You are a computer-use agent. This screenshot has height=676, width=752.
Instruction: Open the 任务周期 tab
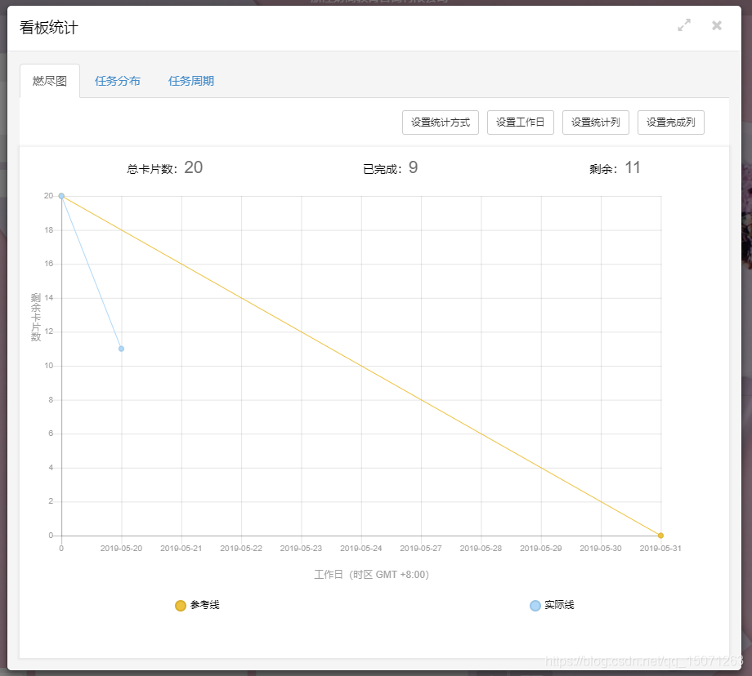191,81
